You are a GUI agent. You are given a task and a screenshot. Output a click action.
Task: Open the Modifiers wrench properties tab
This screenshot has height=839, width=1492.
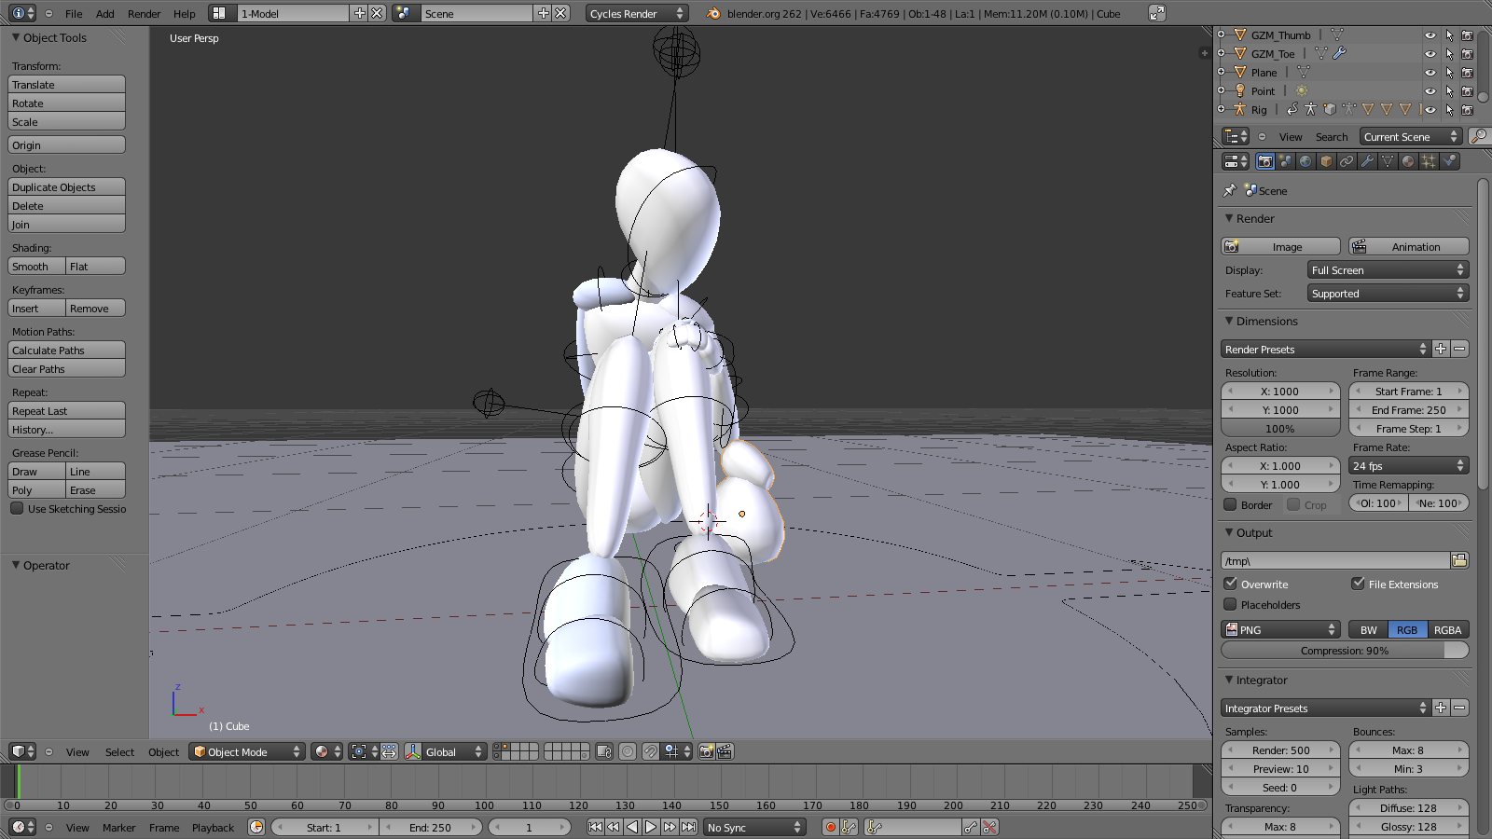pos(1367,161)
